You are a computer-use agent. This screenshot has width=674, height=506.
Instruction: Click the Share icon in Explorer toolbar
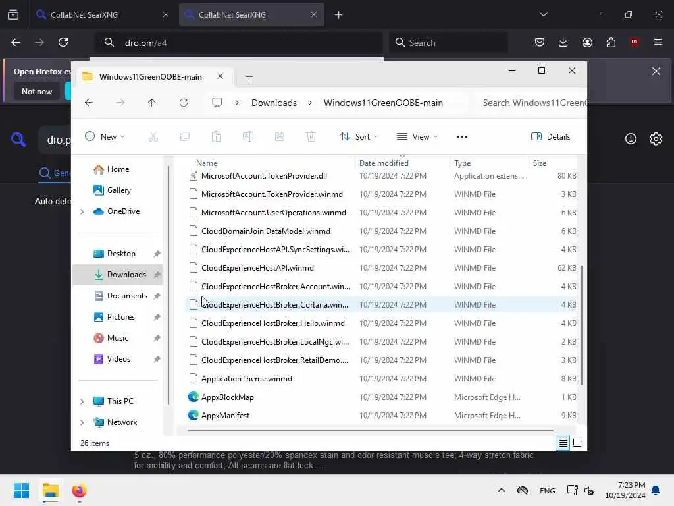pos(279,137)
